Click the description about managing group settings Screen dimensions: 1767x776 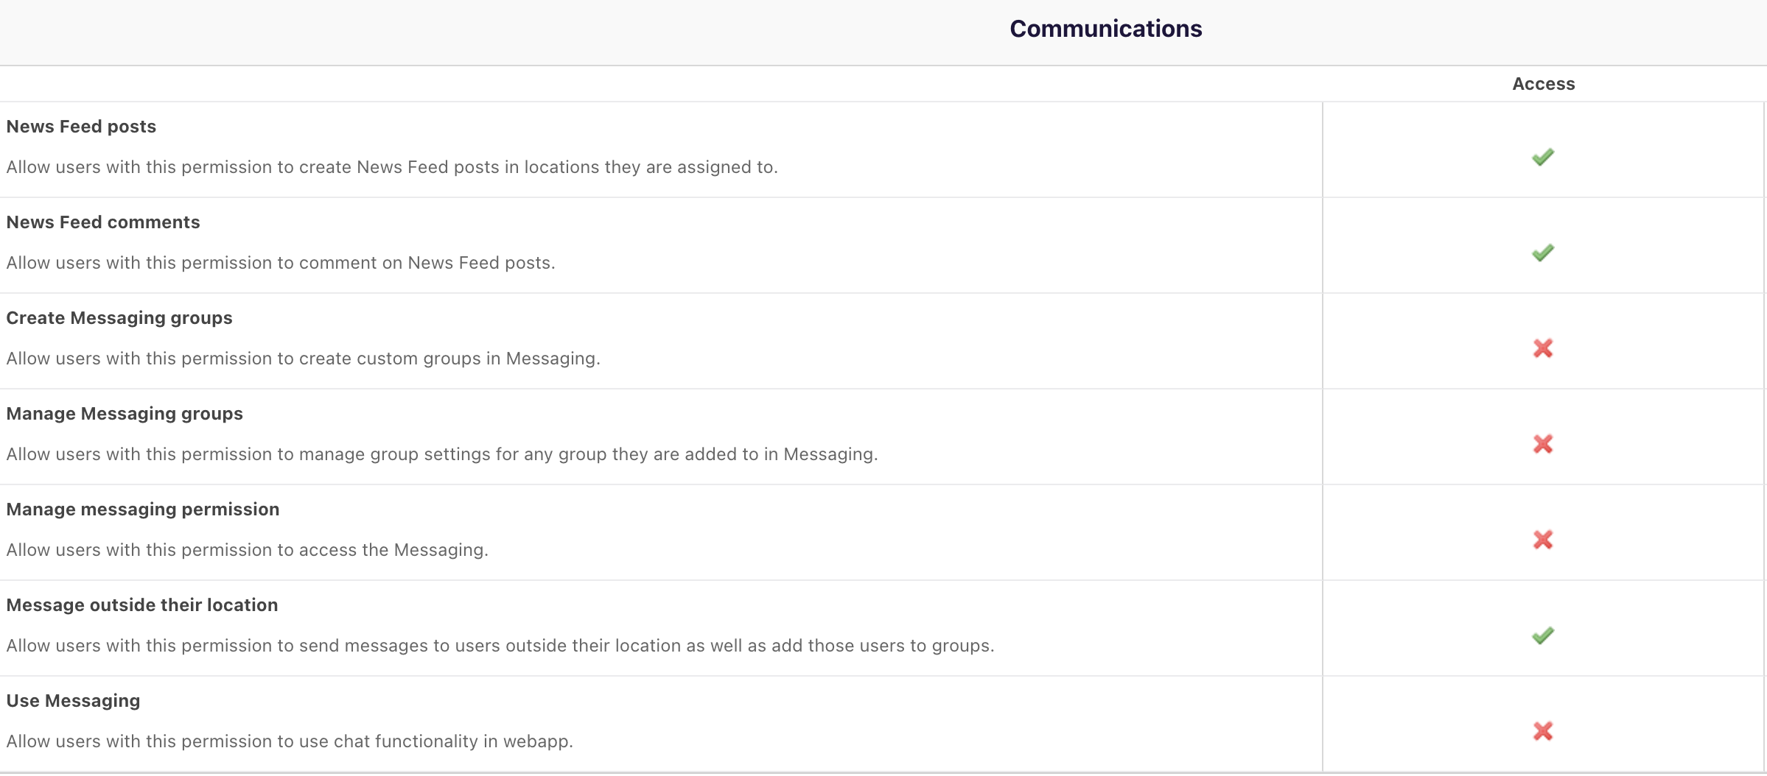(x=442, y=454)
